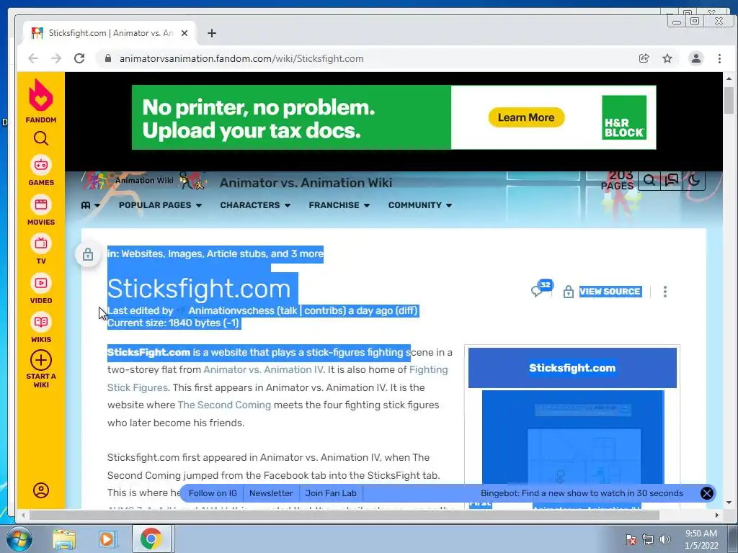Reload the page
Image resolution: width=738 pixels, height=553 pixels.
pos(79,58)
